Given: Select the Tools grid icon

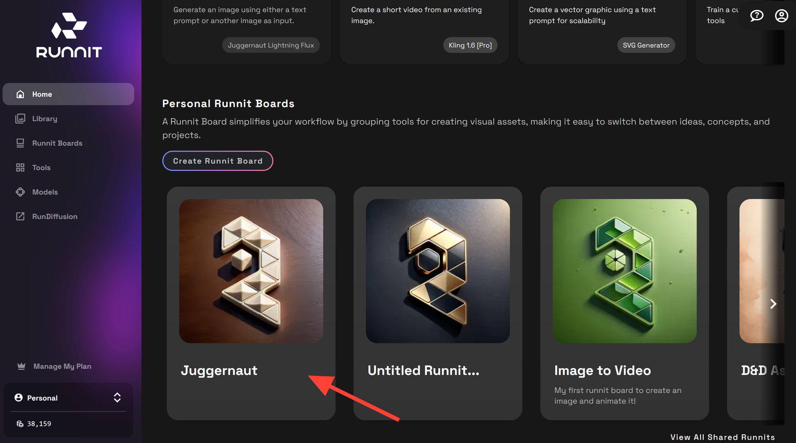Looking at the screenshot, I should point(20,167).
